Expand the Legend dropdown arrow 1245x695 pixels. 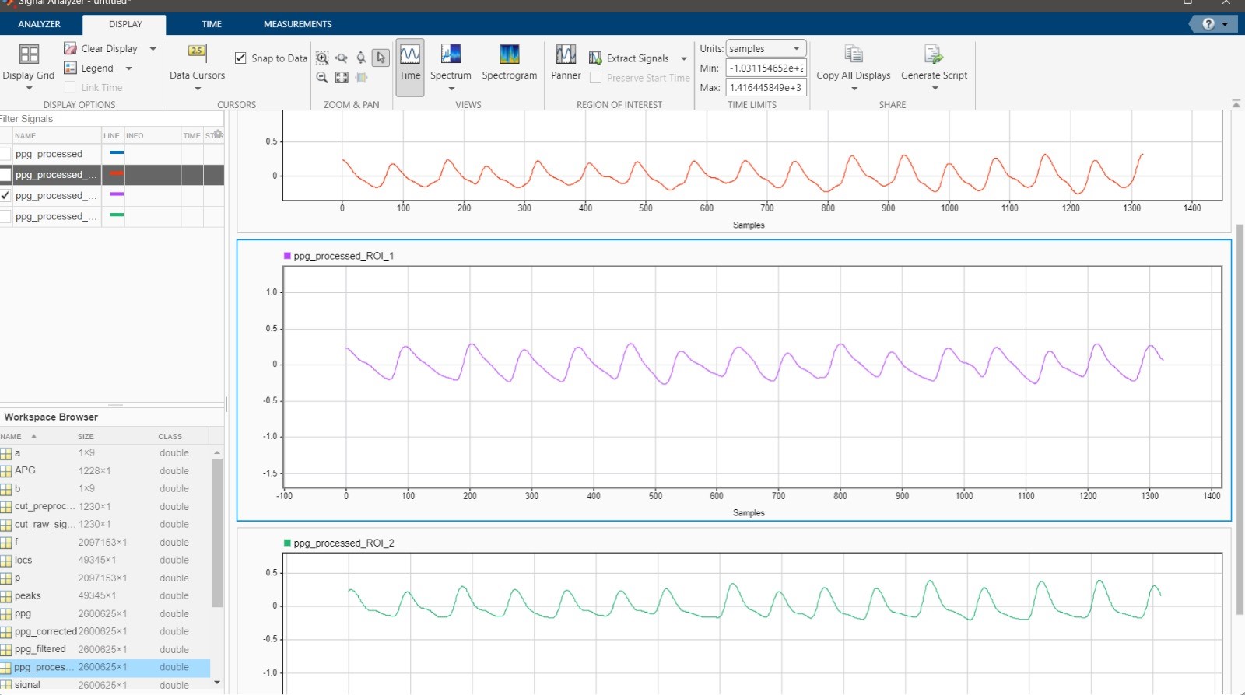pos(129,68)
